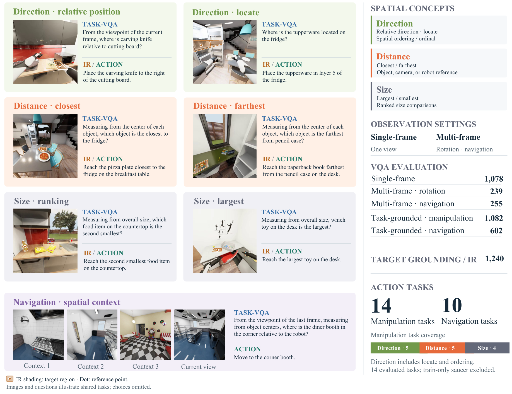Viewport: 512px width, 394px height.
Task: Click the Multi-frame observation setting label
Action: [x=458, y=137]
